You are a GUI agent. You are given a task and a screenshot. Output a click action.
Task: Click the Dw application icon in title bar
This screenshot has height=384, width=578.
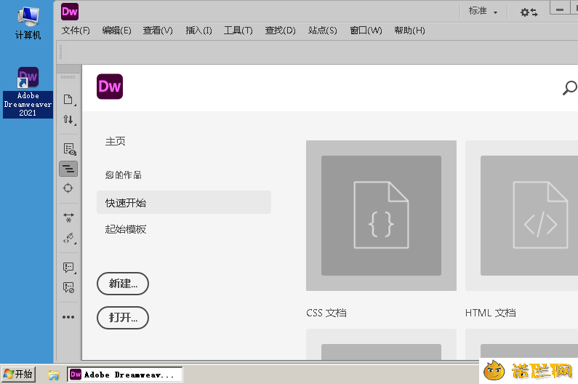tap(70, 12)
